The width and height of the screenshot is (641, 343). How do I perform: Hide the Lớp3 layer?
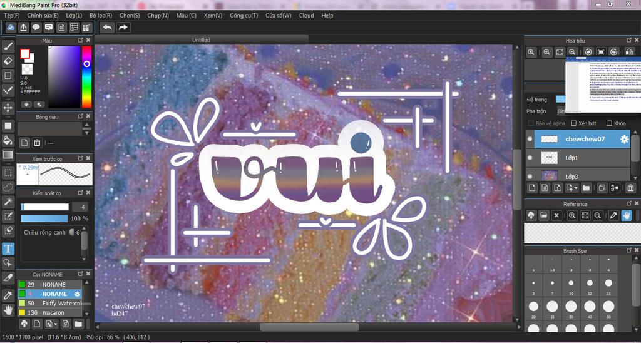tap(530, 177)
